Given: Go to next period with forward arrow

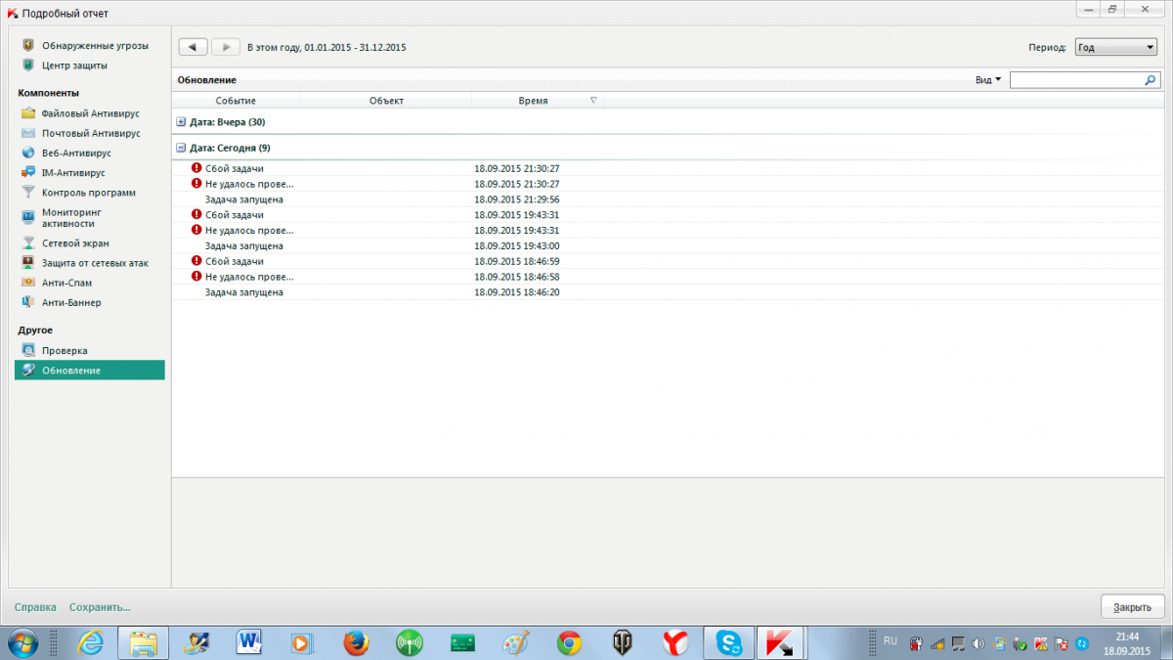Looking at the screenshot, I should click(x=226, y=47).
